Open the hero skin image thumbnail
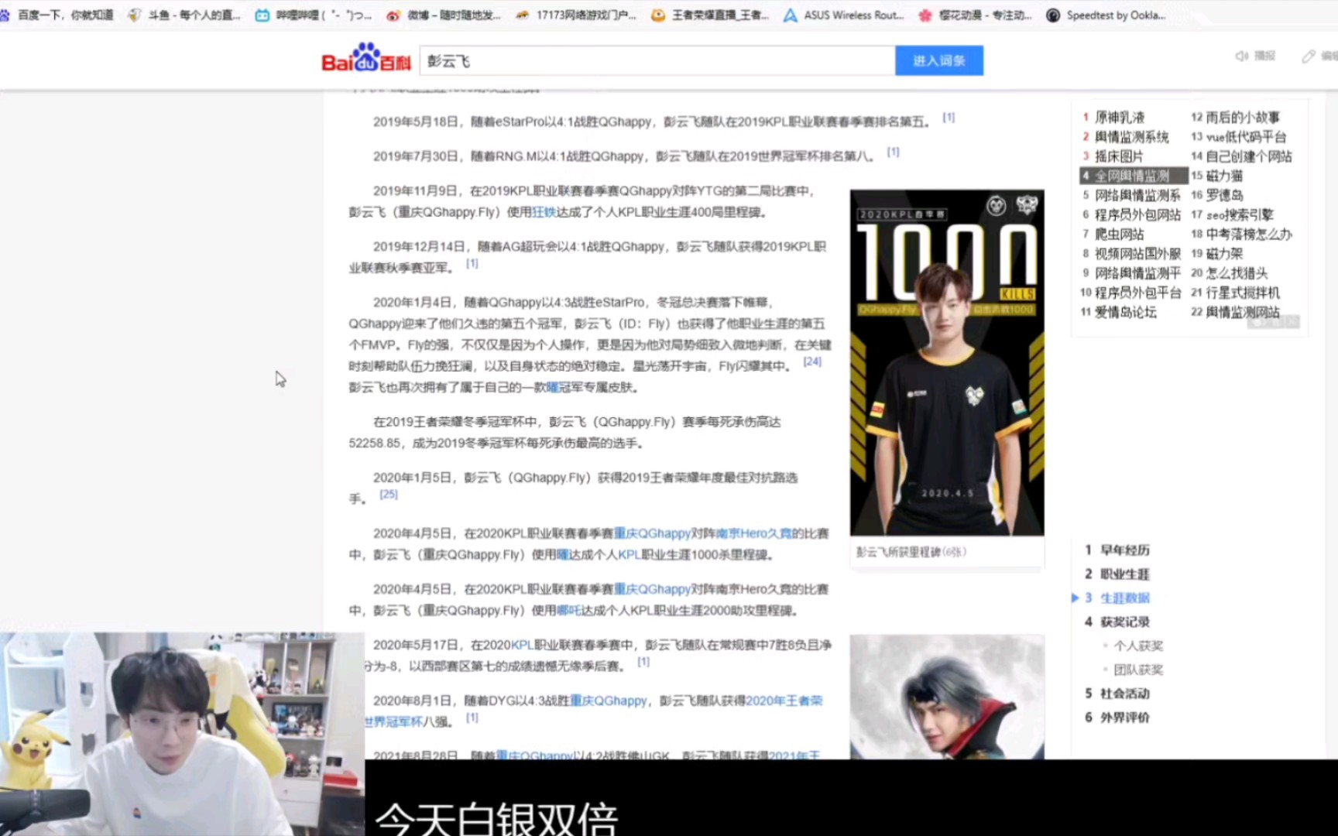The height and width of the screenshot is (836, 1338). click(946, 696)
